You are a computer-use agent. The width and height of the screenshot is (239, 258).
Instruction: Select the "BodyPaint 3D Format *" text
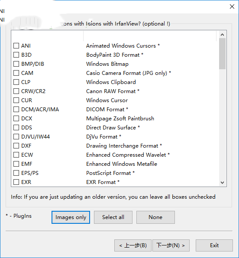(115, 55)
